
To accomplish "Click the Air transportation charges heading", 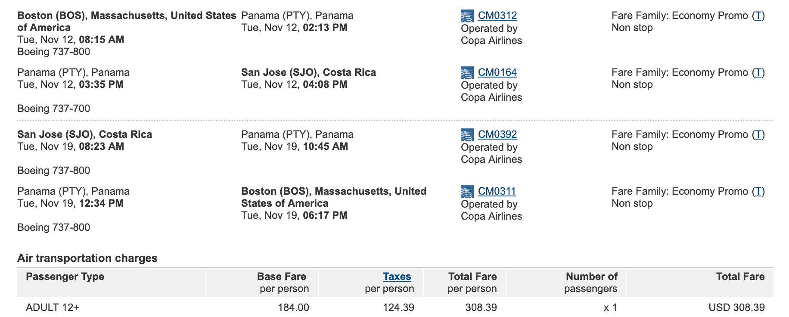I will pos(87,258).
